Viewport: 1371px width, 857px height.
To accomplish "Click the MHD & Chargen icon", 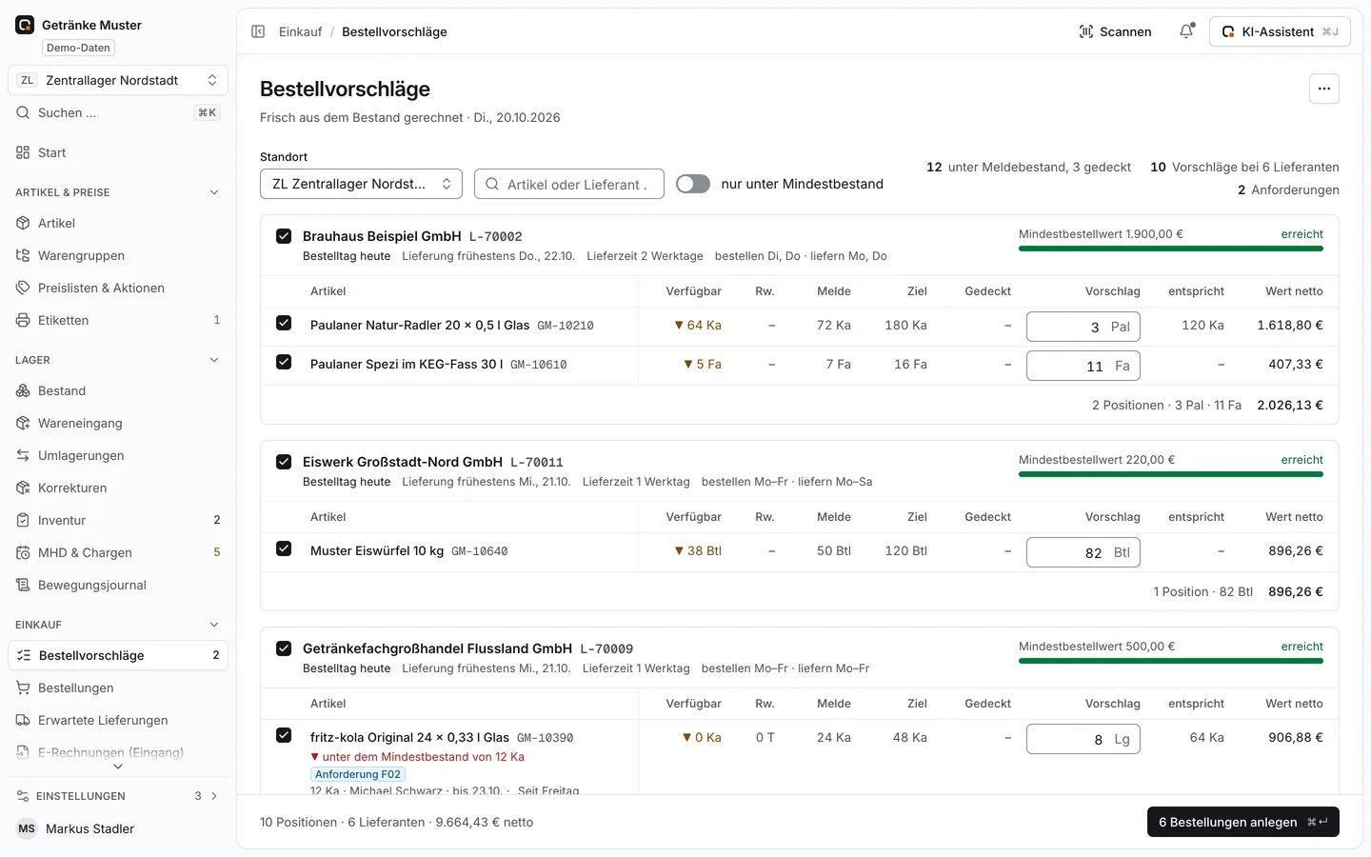I will pyautogui.click(x=23, y=552).
